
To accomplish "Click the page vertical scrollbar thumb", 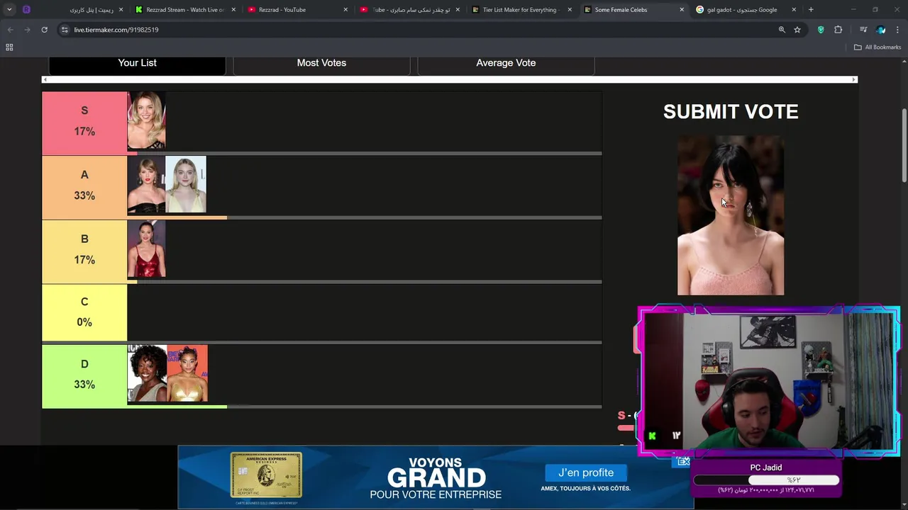I will coord(904,145).
